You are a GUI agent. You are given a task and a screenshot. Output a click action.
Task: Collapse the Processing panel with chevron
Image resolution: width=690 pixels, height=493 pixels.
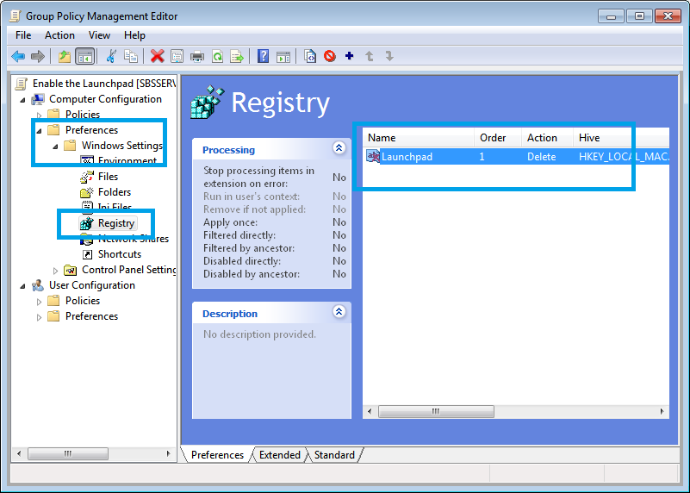tap(339, 149)
